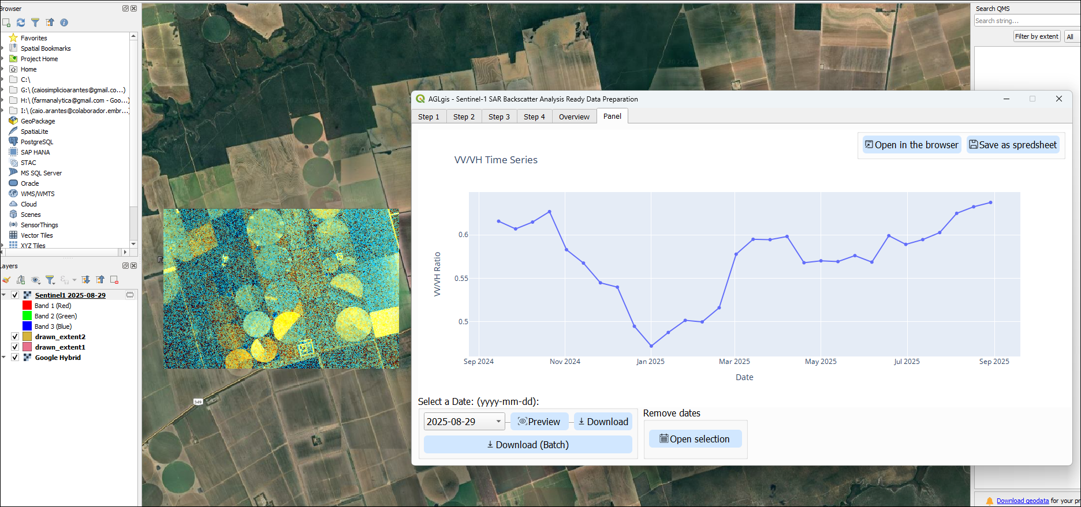The height and width of the screenshot is (507, 1081).
Task: Open Favorites in the Browser panel
Action: click(x=34, y=38)
